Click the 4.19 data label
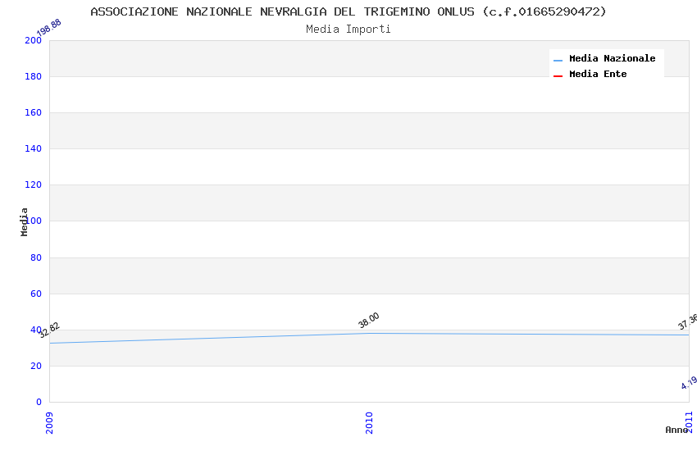Screen dimensions: 697x451 (x=689, y=383)
